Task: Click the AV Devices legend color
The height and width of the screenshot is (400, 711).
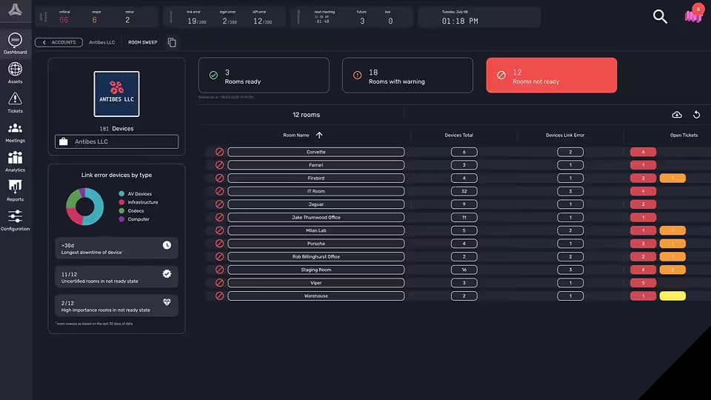Action: coord(121,194)
